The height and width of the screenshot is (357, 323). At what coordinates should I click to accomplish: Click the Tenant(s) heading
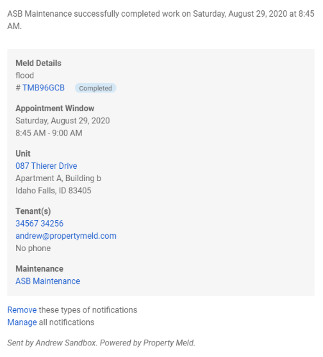[33, 211]
